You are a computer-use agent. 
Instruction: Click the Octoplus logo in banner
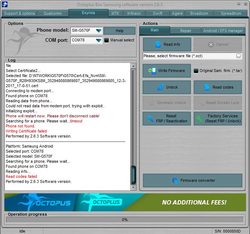pyautogui.click(x=101, y=202)
